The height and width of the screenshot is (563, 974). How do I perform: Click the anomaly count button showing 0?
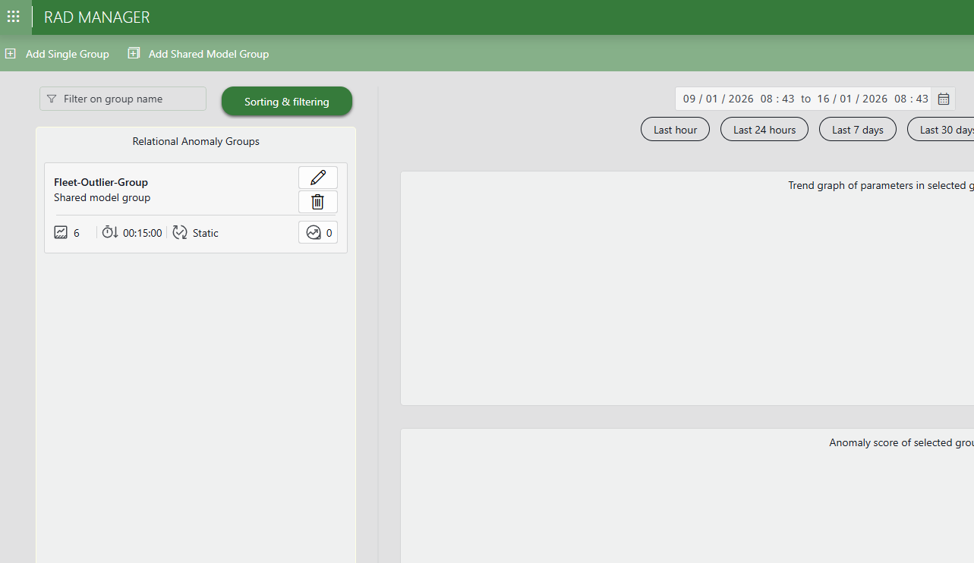(317, 233)
